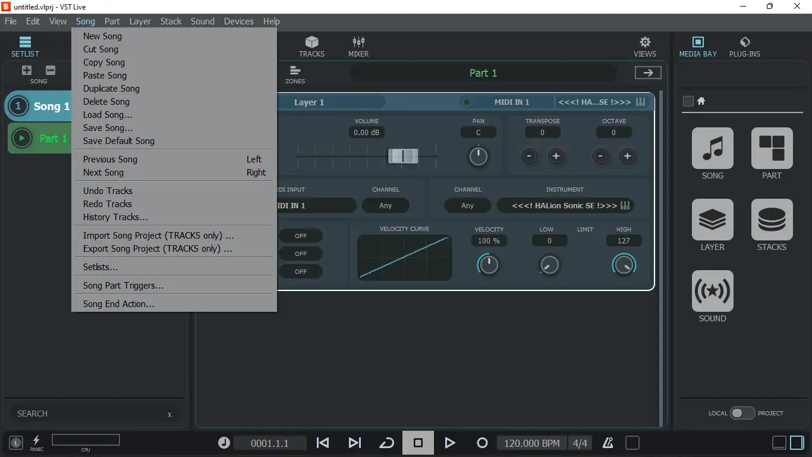This screenshot has height=457, width=812.
Task: Stop playback in transport bar
Action: click(x=418, y=443)
